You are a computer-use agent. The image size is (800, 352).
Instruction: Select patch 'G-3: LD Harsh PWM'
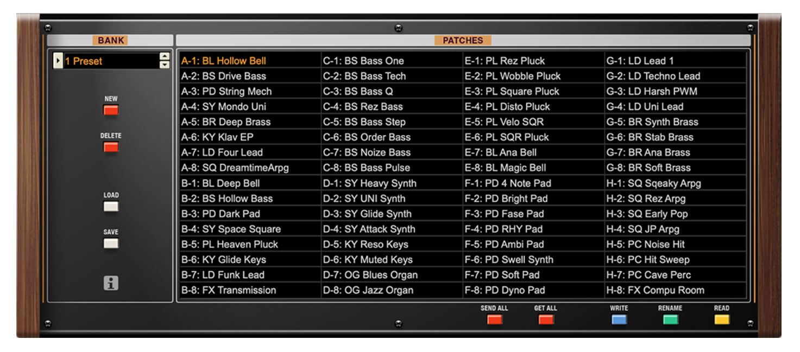[676, 91]
